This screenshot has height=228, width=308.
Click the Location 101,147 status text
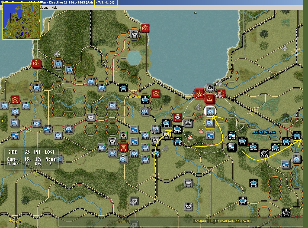point(222,221)
